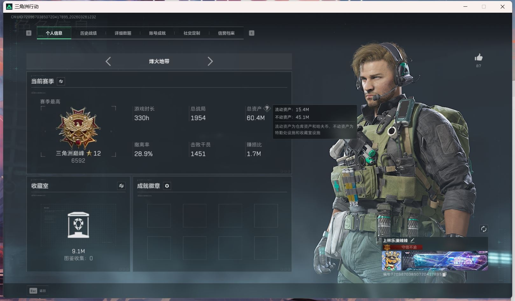Click the thumbs-up like icon
This screenshot has width=515, height=301.
478,57
